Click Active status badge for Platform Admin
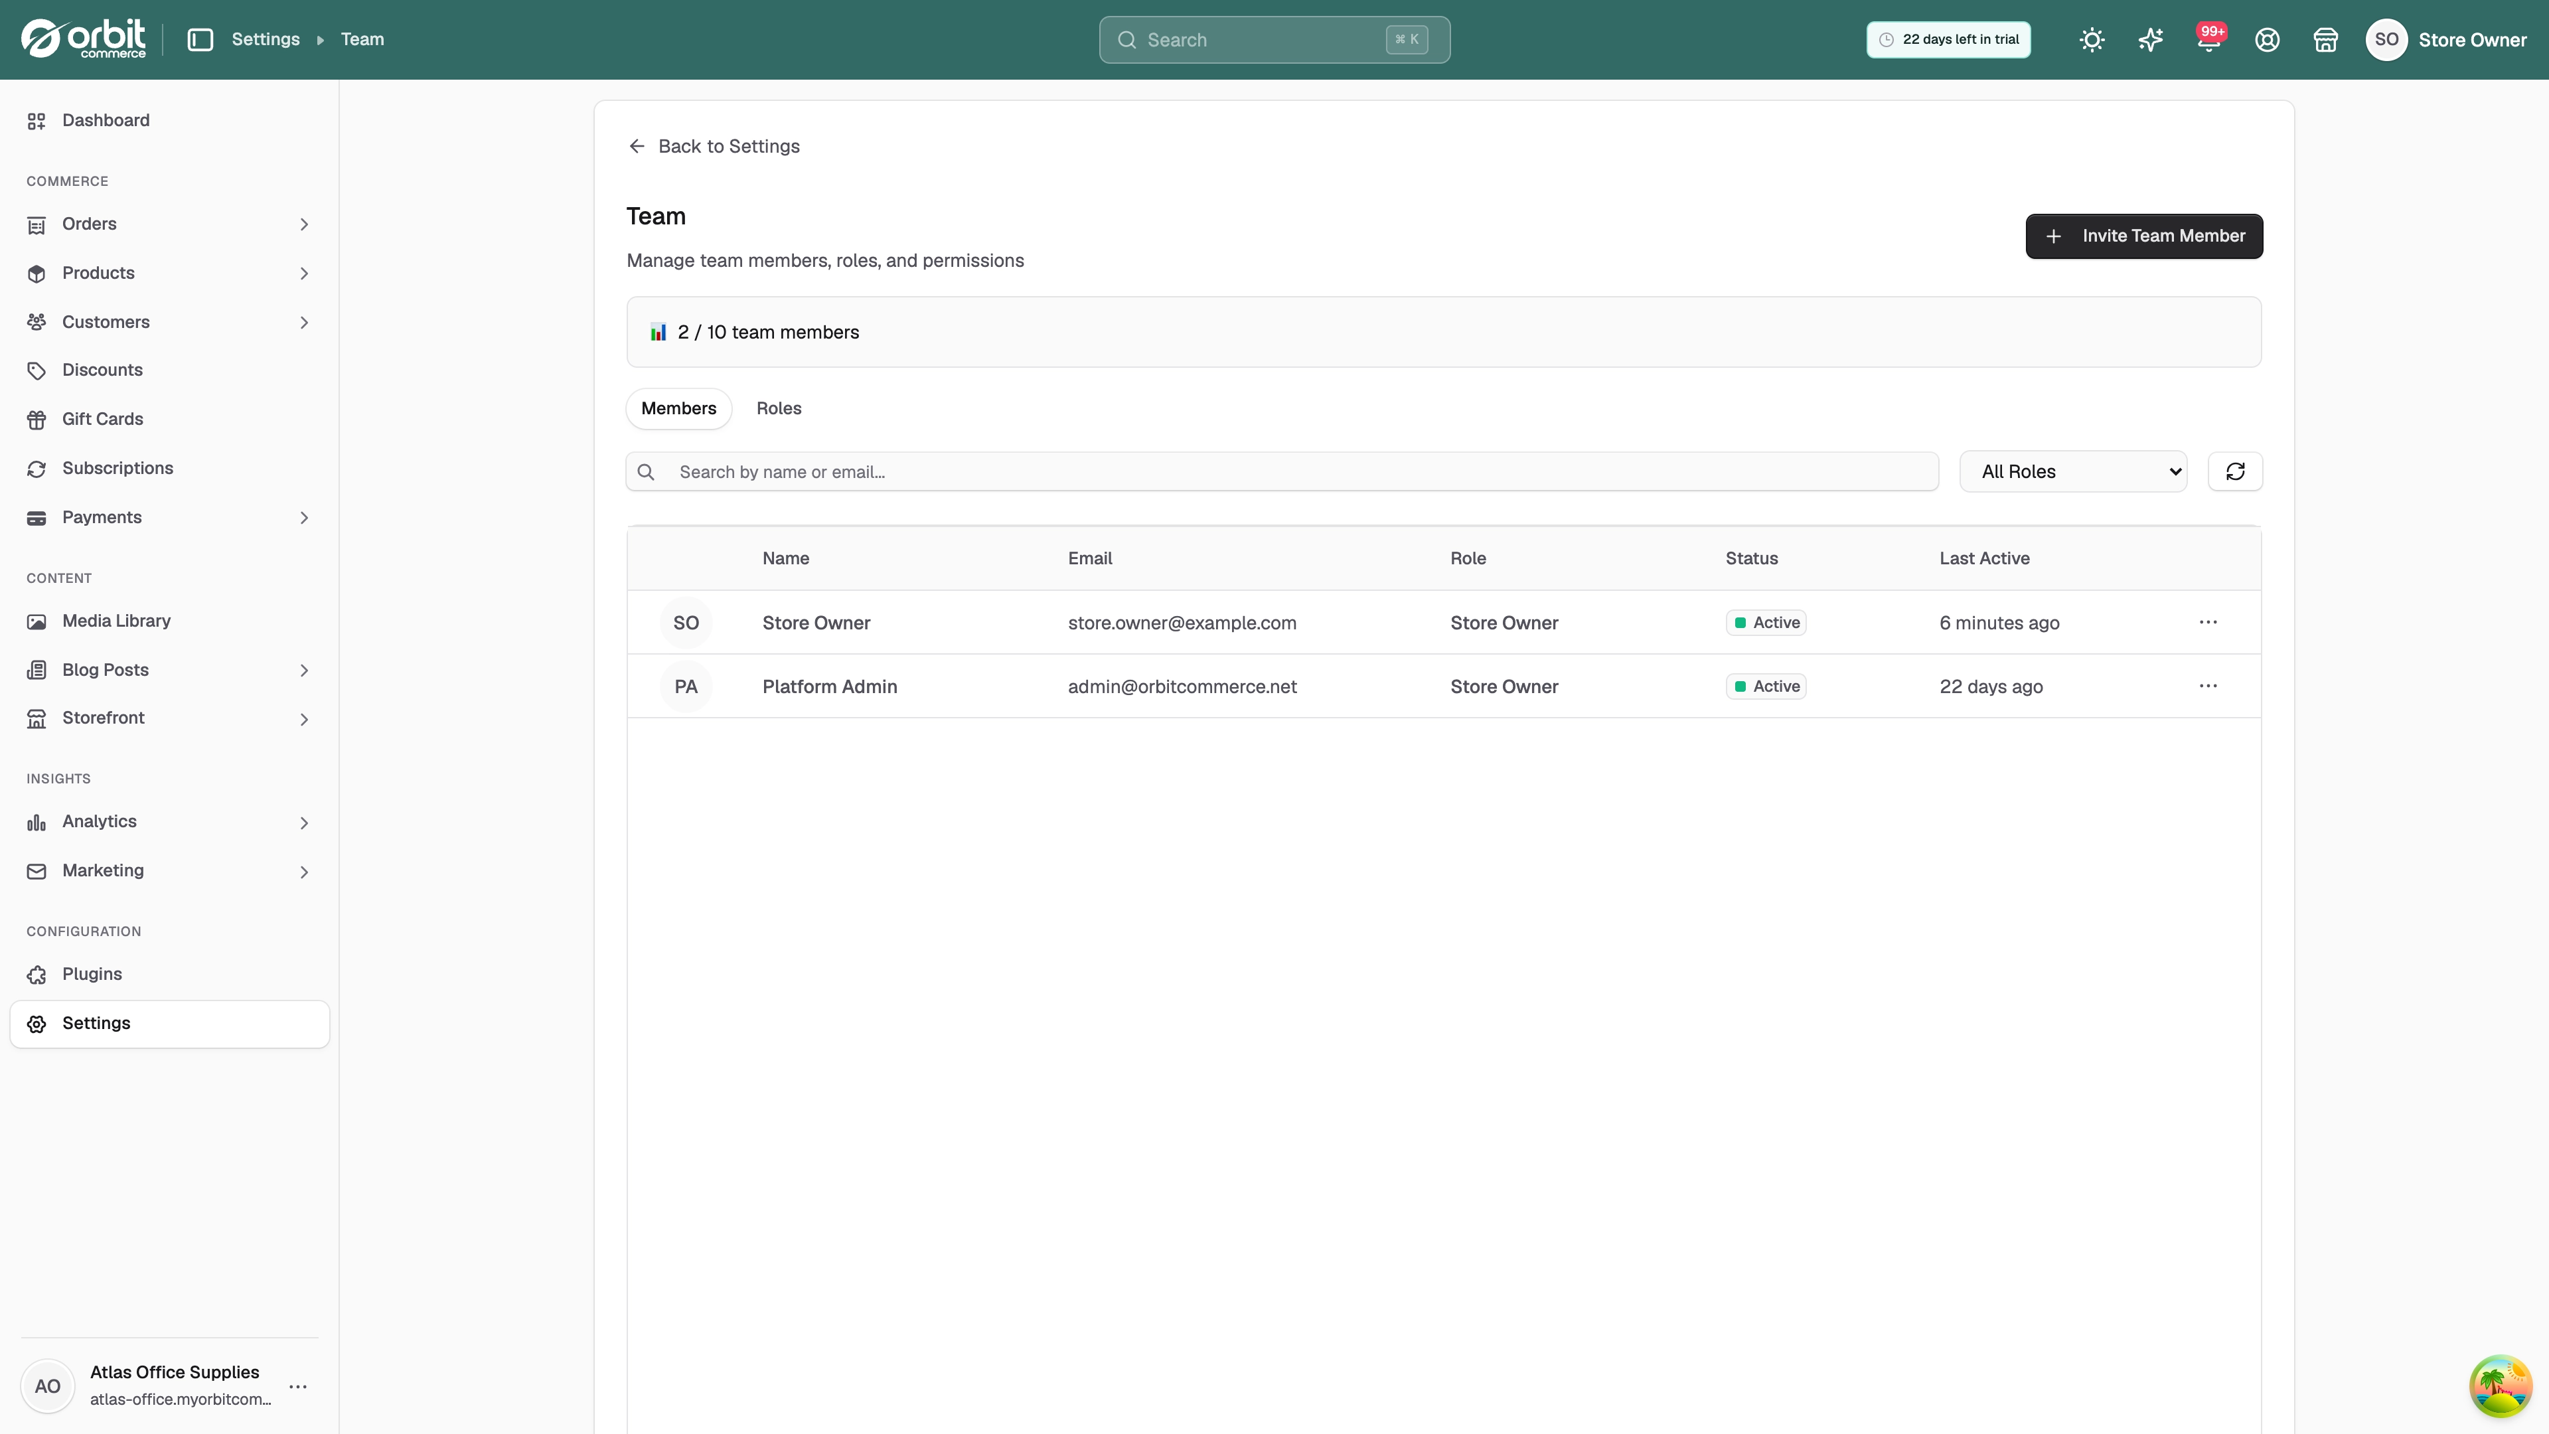The image size is (2549, 1434). [x=1765, y=686]
